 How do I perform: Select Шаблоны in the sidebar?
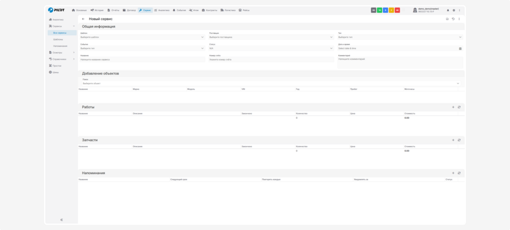[x=58, y=39]
